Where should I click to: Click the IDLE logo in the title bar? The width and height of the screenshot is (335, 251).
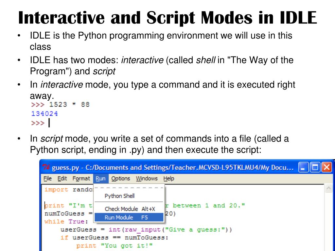(x=46, y=167)
